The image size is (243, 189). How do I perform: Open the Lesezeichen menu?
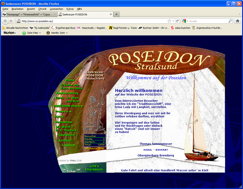[x=56, y=8]
